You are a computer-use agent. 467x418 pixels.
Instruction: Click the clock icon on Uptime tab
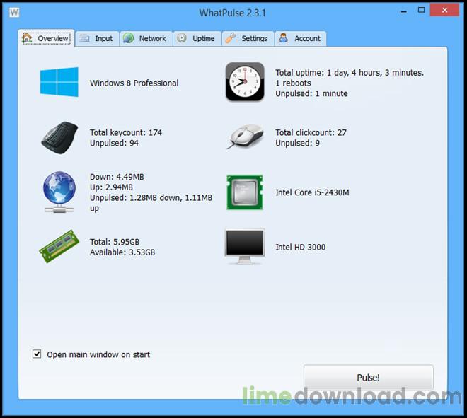pyautogui.click(x=182, y=38)
